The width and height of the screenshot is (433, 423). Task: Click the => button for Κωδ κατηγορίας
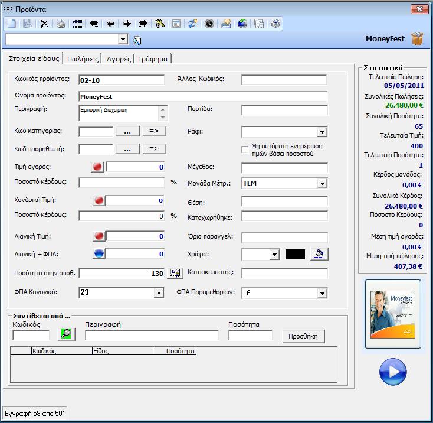154,131
